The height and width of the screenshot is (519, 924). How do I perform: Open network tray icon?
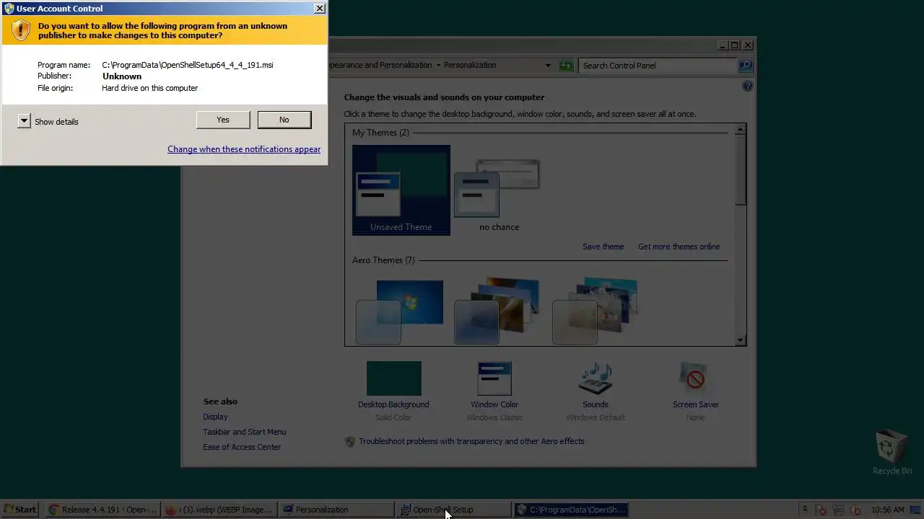[838, 510]
